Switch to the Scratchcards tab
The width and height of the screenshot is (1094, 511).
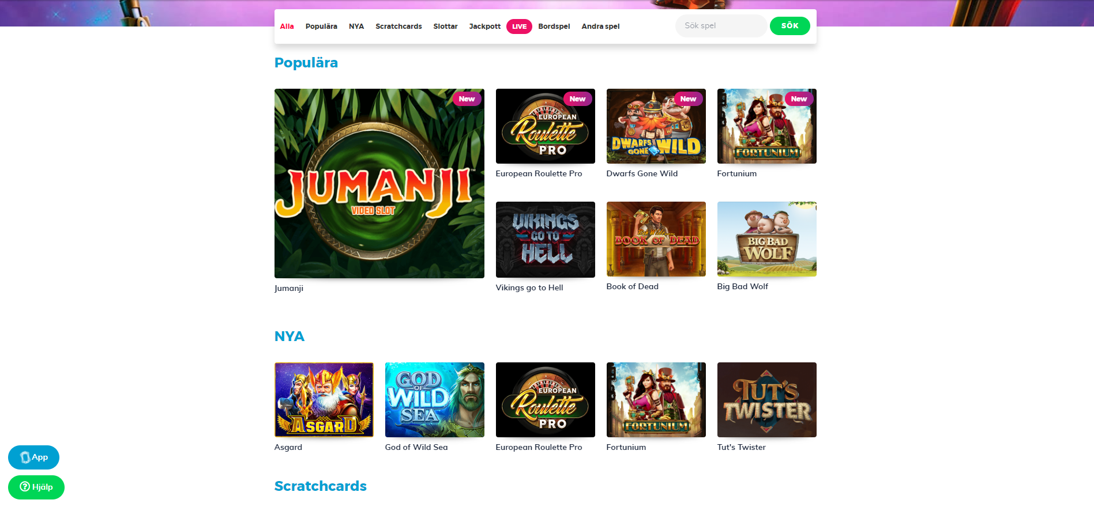pos(398,27)
